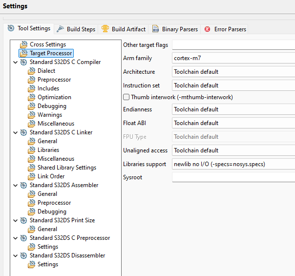Screen dimensions: 295x276
Task: Switch to the Build Artifact tab
Action: click(x=123, y=29)
